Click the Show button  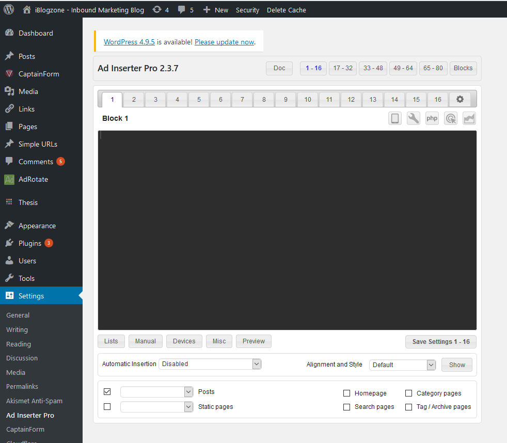point(457,365)
